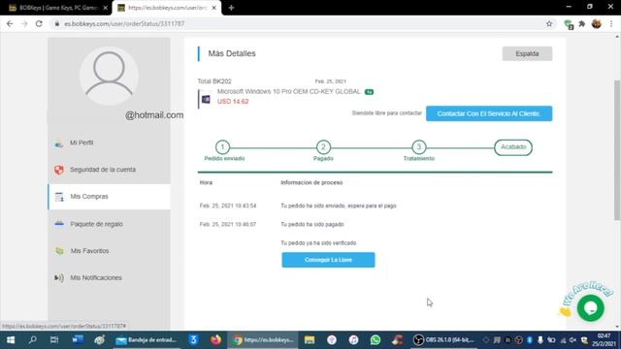Close the BOBKeys Game Keys tab
Image resolution: width=621 pixels, height=349 pixels.
[106, 8]
